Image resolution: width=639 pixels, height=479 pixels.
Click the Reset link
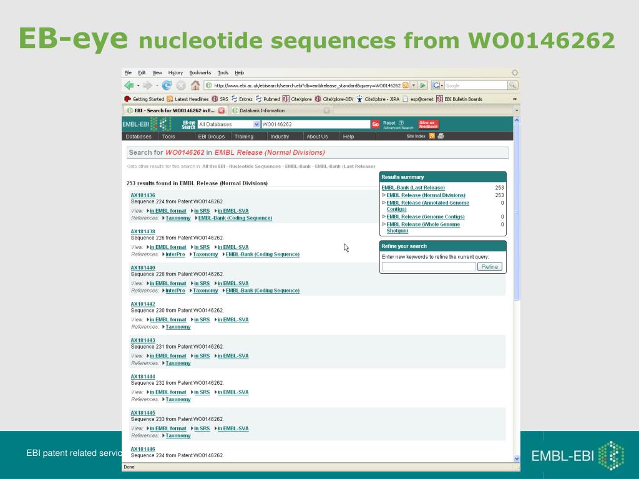click(x=389, y=123)
